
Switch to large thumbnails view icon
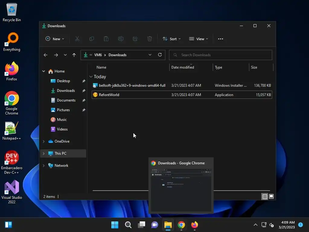coord(271,196)
